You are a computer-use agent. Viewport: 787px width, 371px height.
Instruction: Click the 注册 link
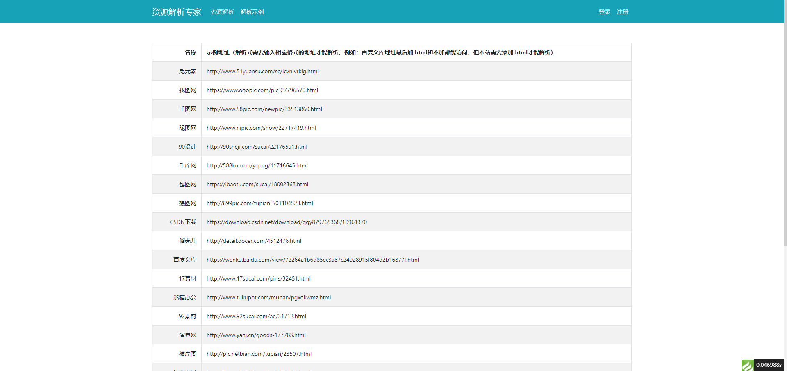tap(623, 12)
